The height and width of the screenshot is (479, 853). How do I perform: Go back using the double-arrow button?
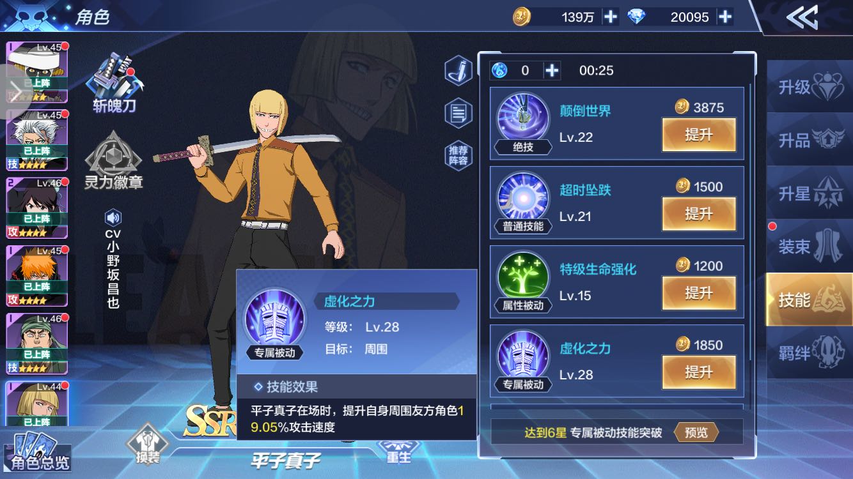802,17
